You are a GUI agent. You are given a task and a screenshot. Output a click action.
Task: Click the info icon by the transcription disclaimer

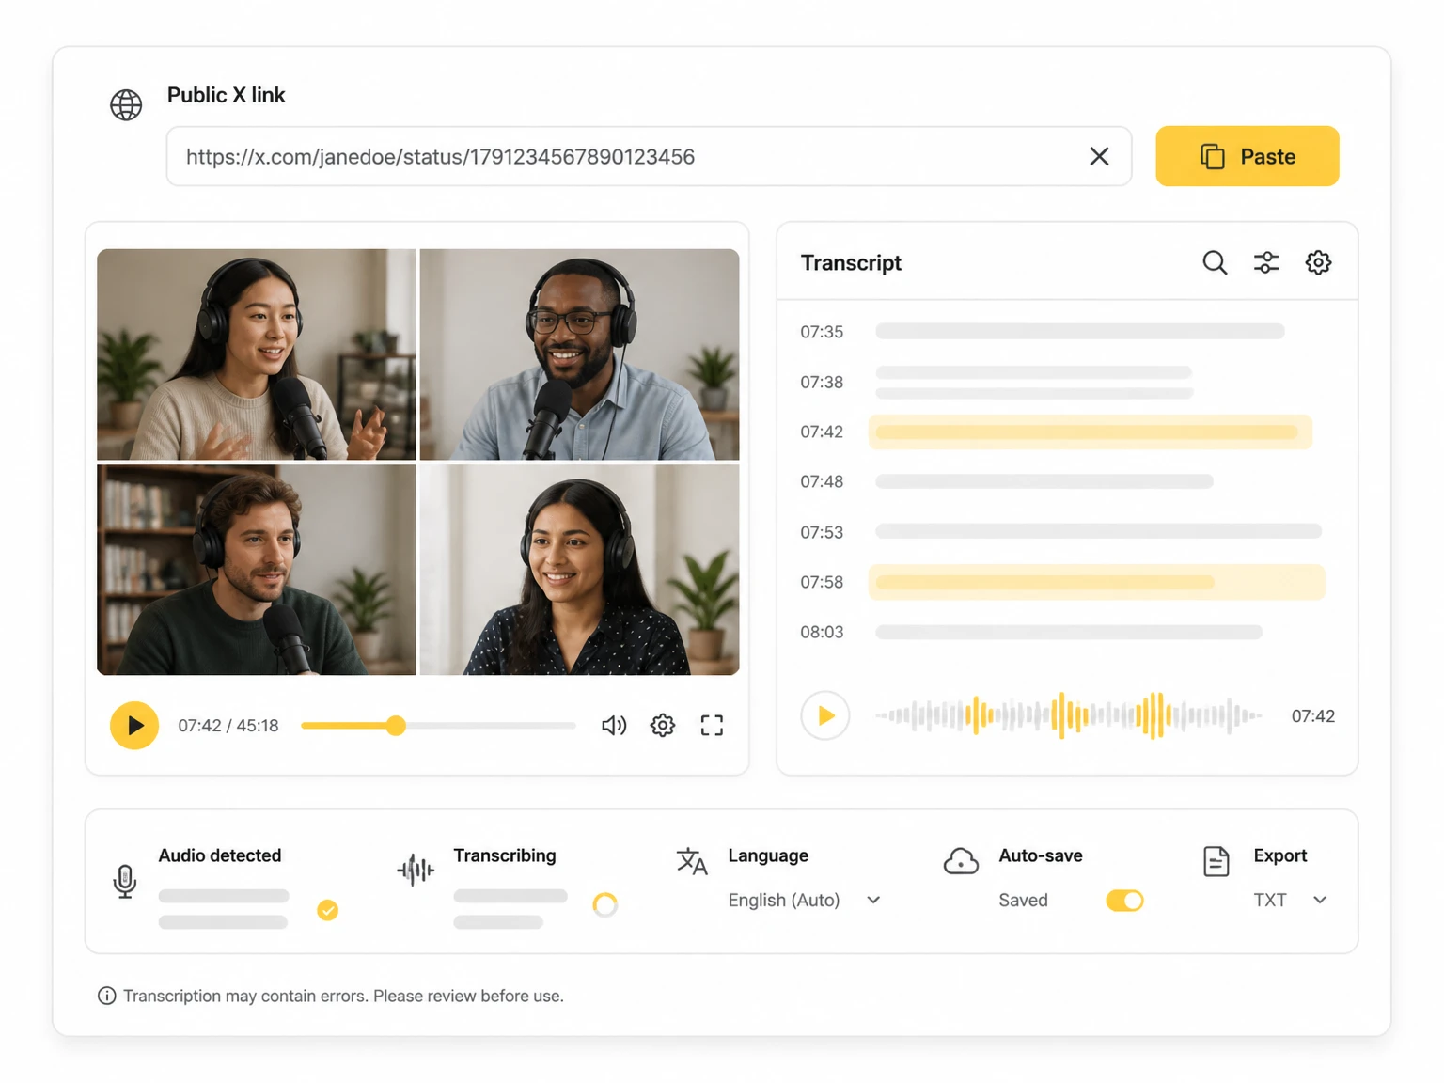point(107,996)
